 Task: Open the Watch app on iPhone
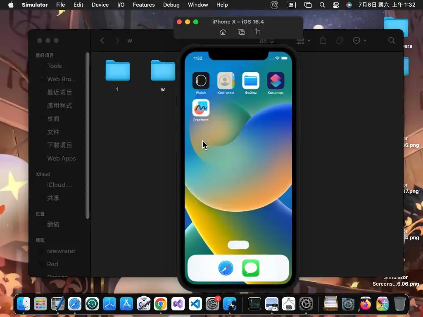pyautogui.click(x=201, y=80)
